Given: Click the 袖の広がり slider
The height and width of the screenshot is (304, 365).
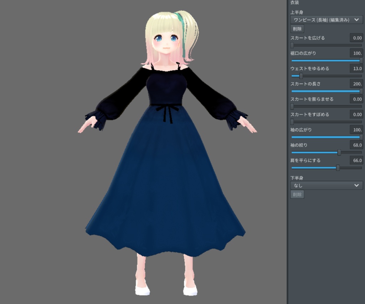Looking at the screenshot, I should pos(327,137).
